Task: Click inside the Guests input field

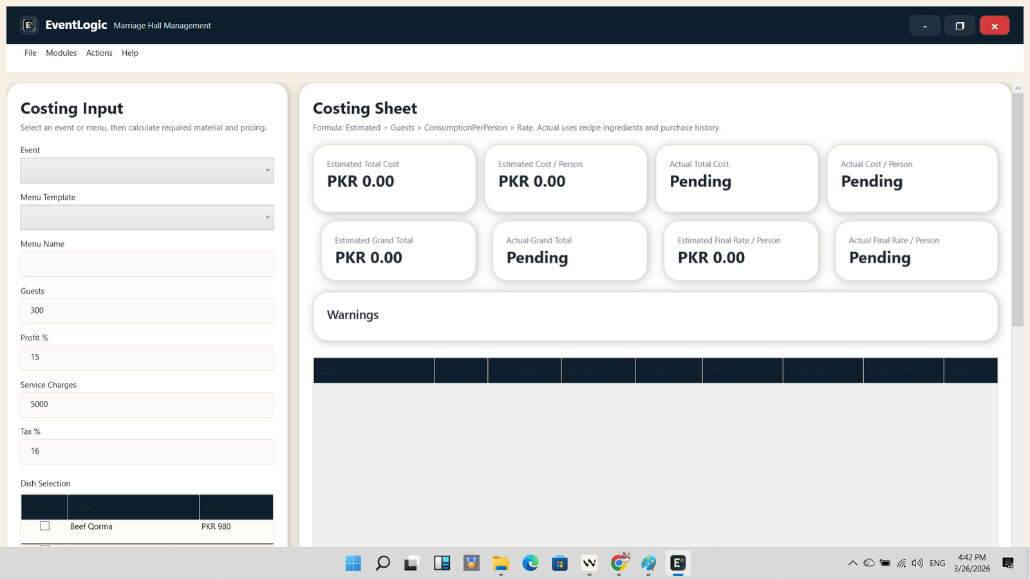Action: pyautogui.click(x=147, y=311)
